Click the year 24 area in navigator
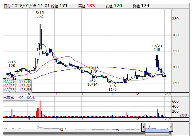 [61, 130]
